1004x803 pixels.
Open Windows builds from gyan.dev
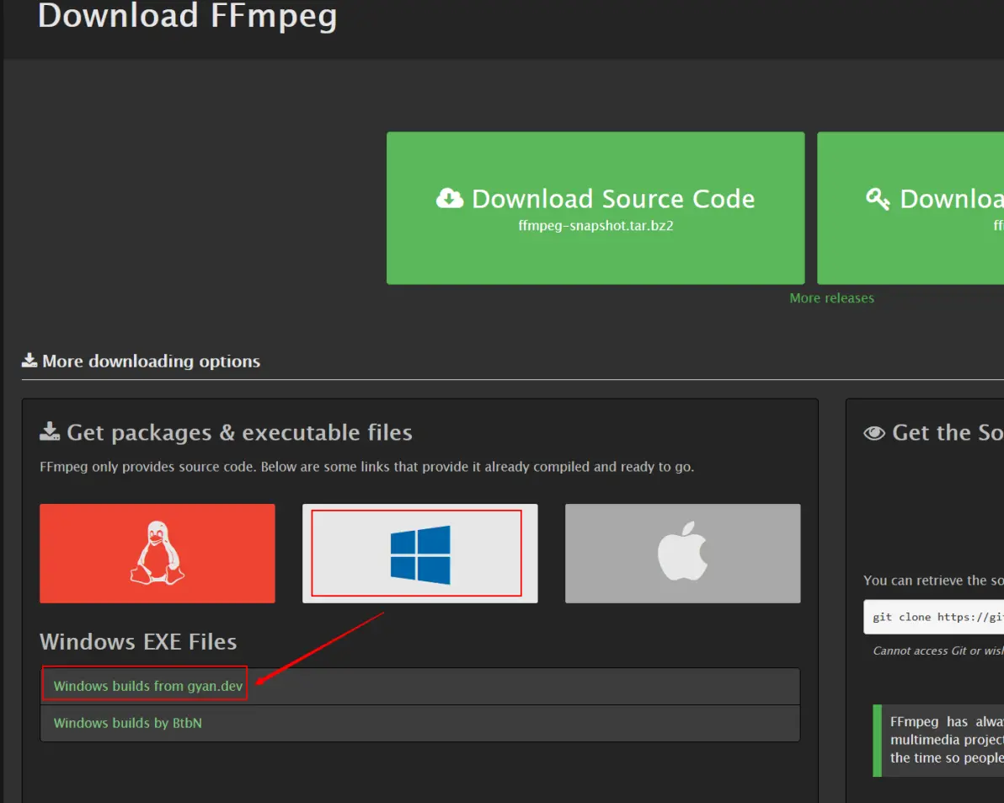(148, 686)
